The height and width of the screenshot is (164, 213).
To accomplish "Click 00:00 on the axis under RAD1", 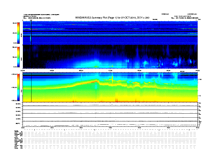I will [23, 70].
